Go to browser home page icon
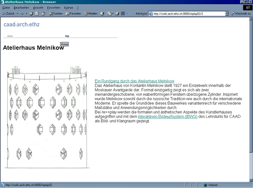The image size is (253, 188). 43,13
